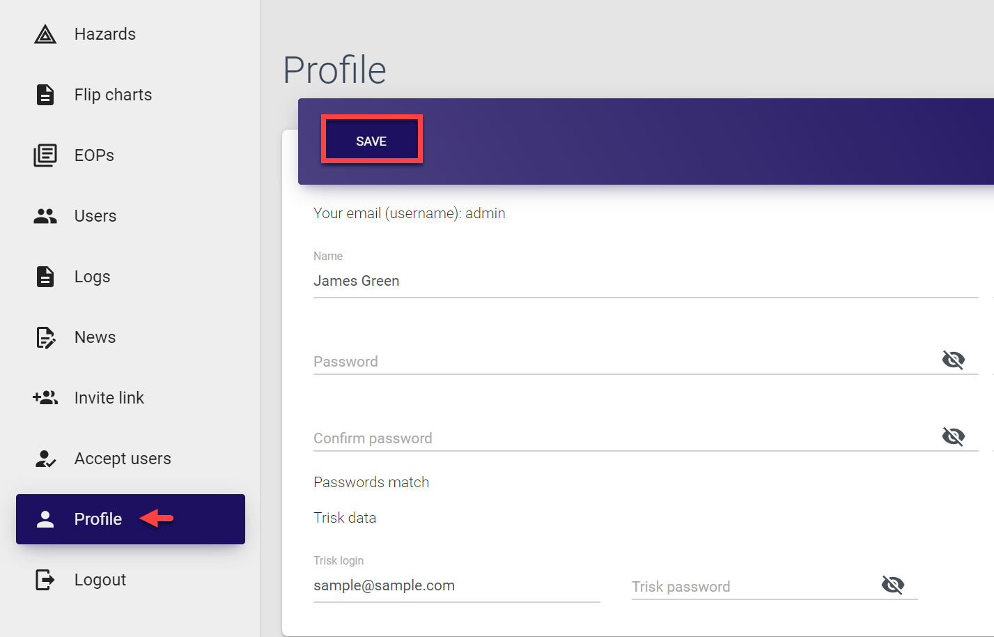Click the Invite link add-people icon

(45, 398)
